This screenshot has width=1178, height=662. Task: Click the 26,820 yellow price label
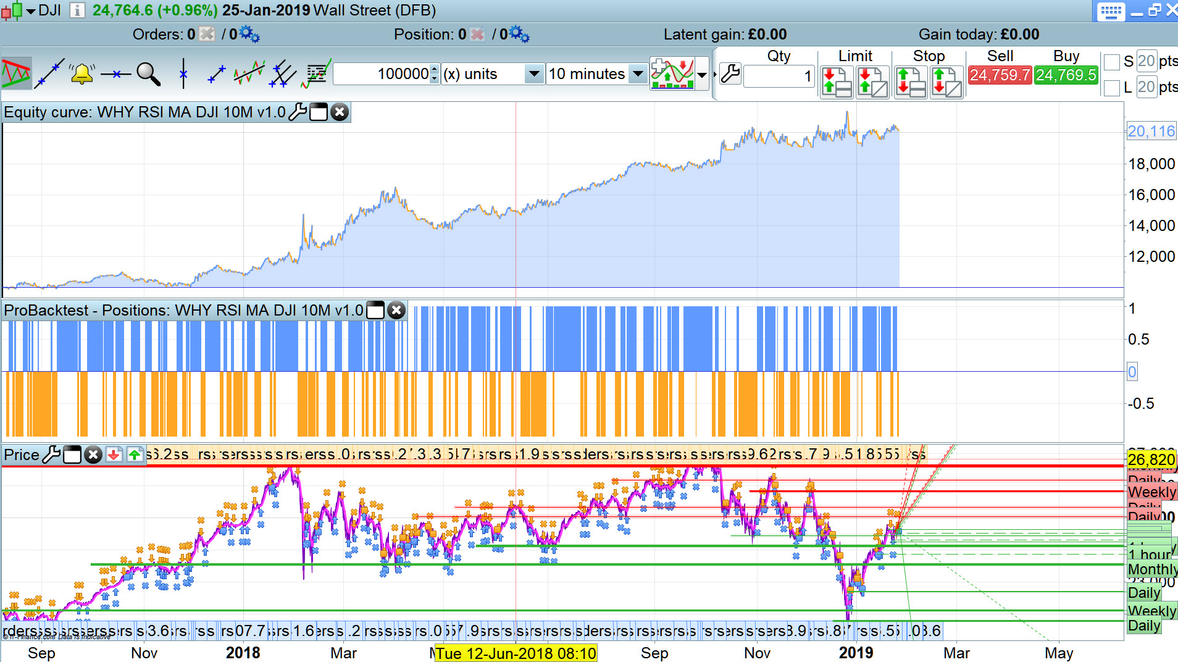pos(1151,459)
